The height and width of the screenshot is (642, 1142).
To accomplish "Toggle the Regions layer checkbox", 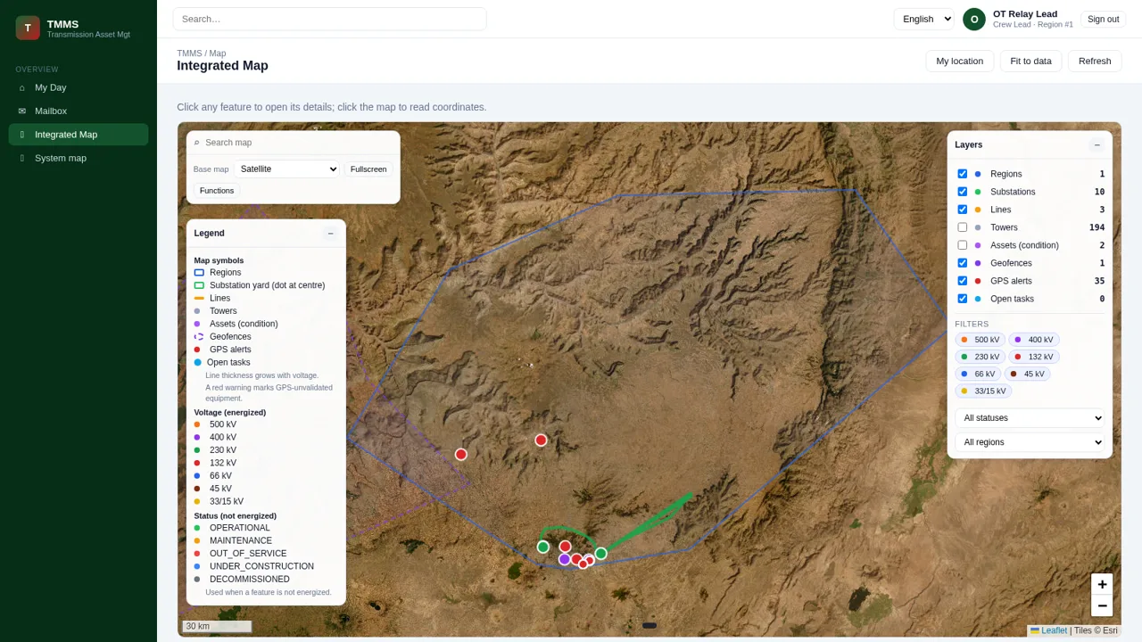I will [x=962, y=174].
